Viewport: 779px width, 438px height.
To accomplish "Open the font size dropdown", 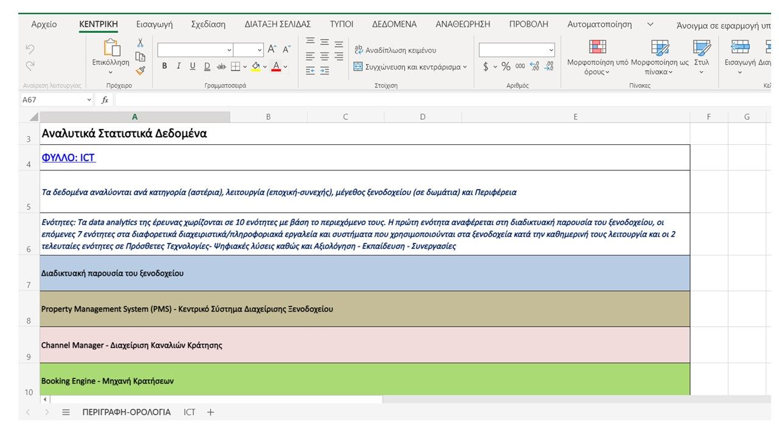I will [x=260, y=50].
